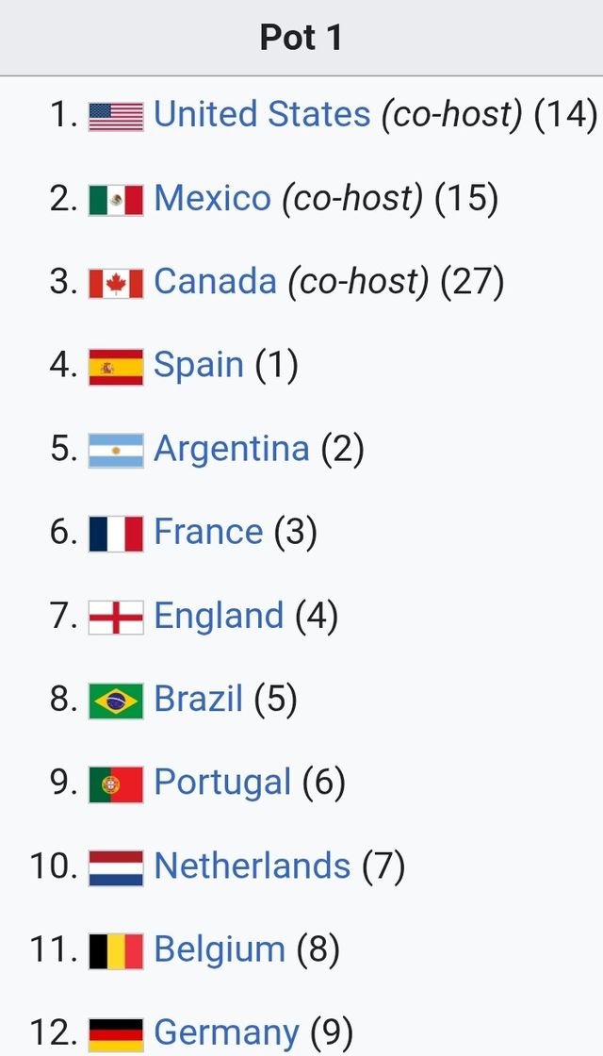603x1056 pixels.
Task: Click the France flag icon
Action: (x=116, y=534)
